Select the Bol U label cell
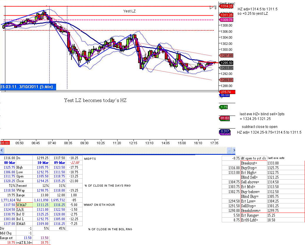 click(x=24, y=214)
